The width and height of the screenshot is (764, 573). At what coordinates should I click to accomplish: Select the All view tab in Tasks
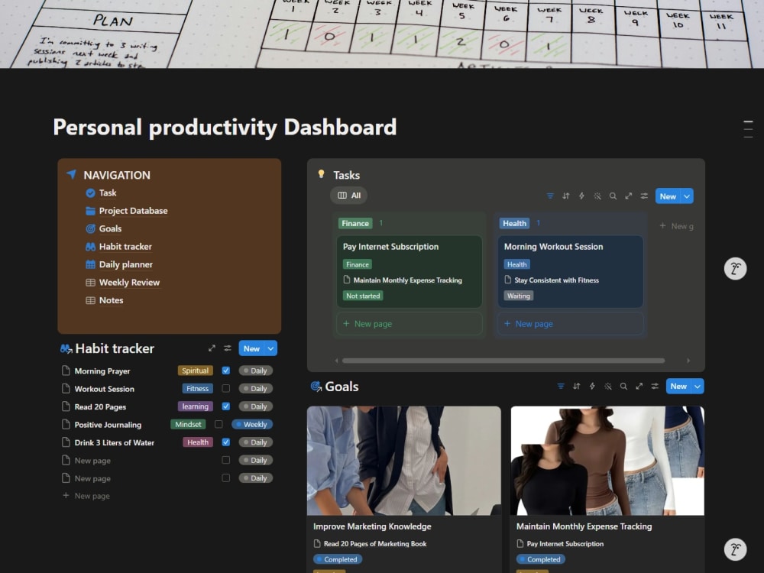349,196
